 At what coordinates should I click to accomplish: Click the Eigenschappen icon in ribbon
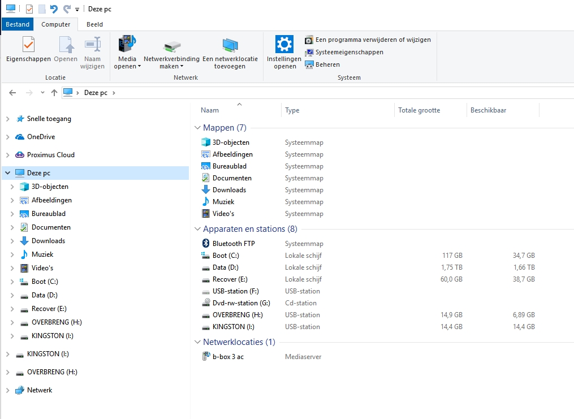coord(28,45)
